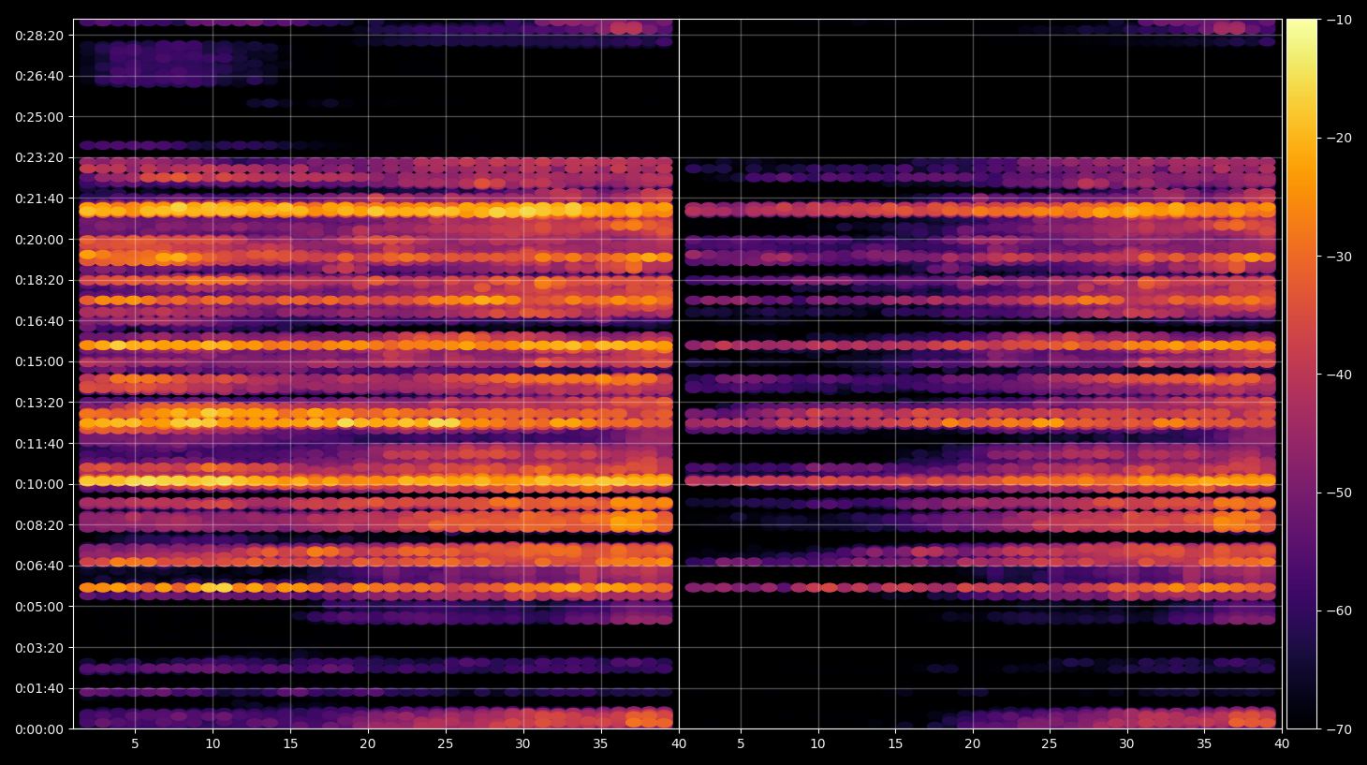Image resolution: width=1367 pixels, height=765 pixels.
Task: Click x-axis tick 15 under the right plot
Action: (x=895, y=744)
